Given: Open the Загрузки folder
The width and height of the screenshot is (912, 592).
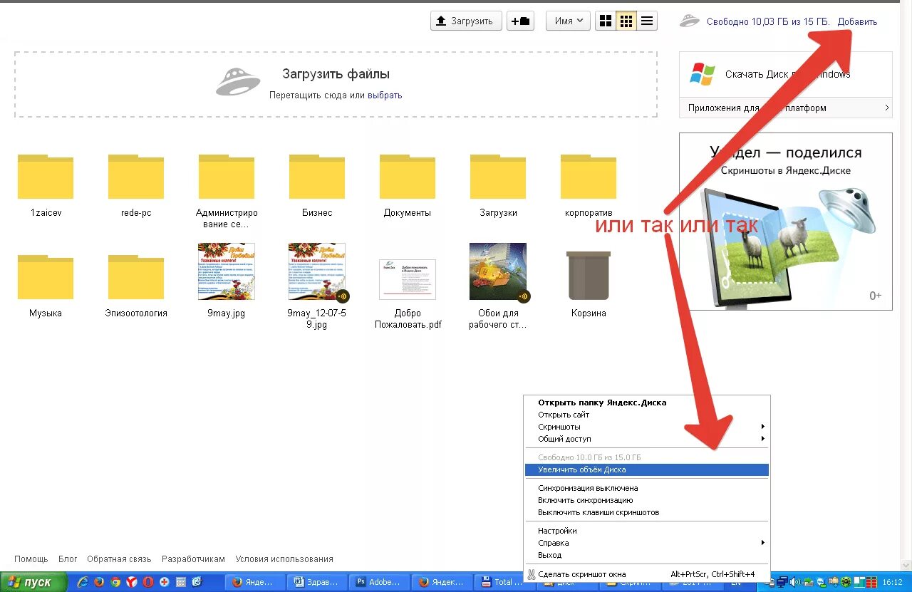Looking at the screenshot, I should coord(498,177).
